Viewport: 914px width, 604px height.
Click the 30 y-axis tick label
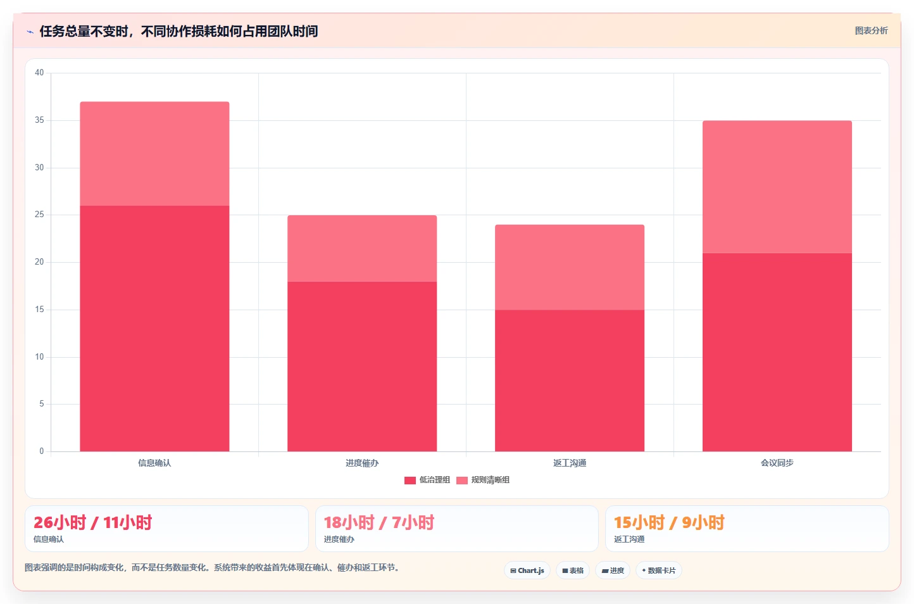[39, 168]
